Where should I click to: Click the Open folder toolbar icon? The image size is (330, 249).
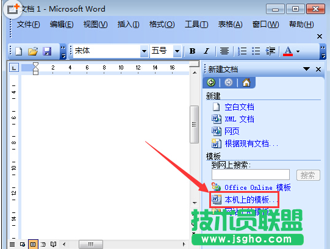[33, 51]
